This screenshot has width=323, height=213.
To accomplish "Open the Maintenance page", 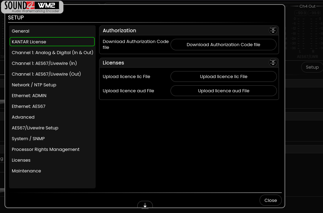I will pyautogui.click(x=52, y=171).
